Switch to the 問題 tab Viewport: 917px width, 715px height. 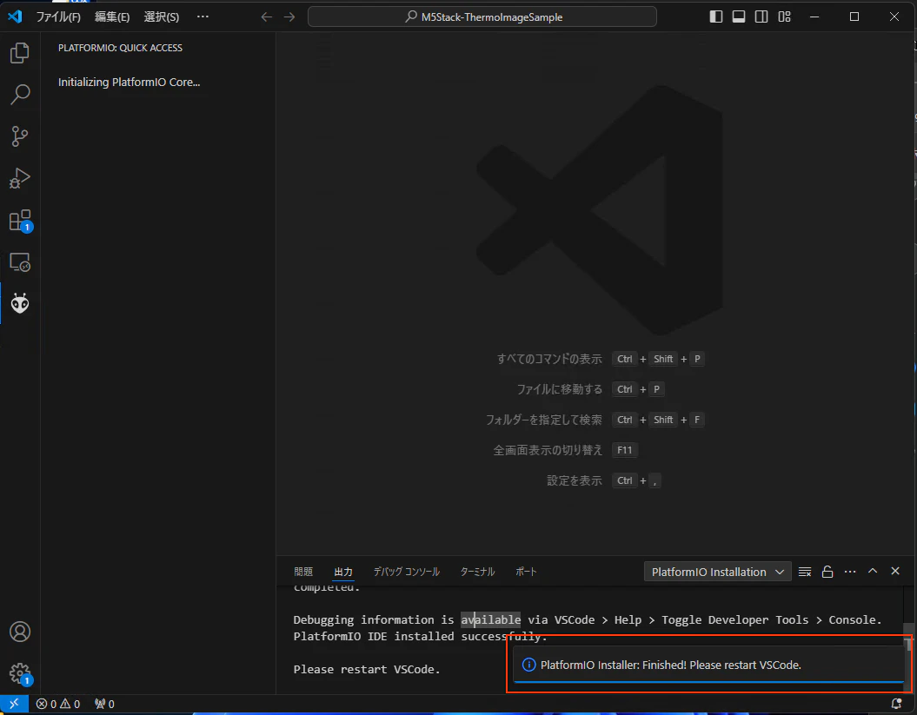pos(303,572)
